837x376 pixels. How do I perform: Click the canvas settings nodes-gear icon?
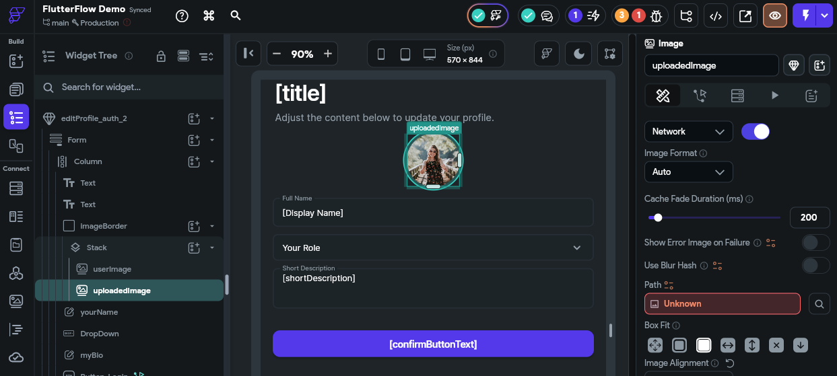pos(610,54)
